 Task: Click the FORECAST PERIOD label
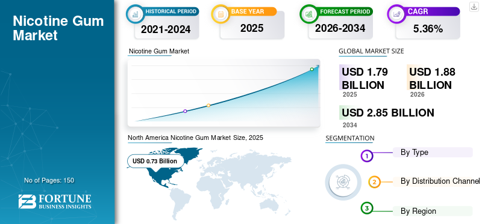coord(345,11)
